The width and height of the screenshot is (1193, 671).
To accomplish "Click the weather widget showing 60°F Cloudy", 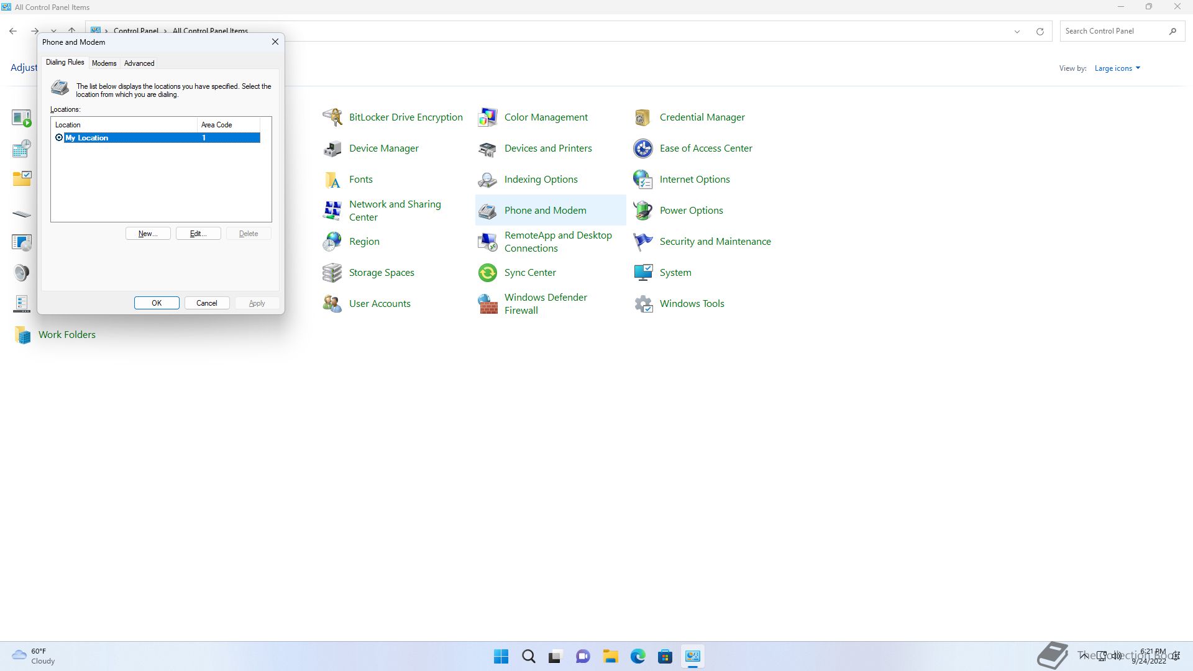I will click(x=34, y=656).
